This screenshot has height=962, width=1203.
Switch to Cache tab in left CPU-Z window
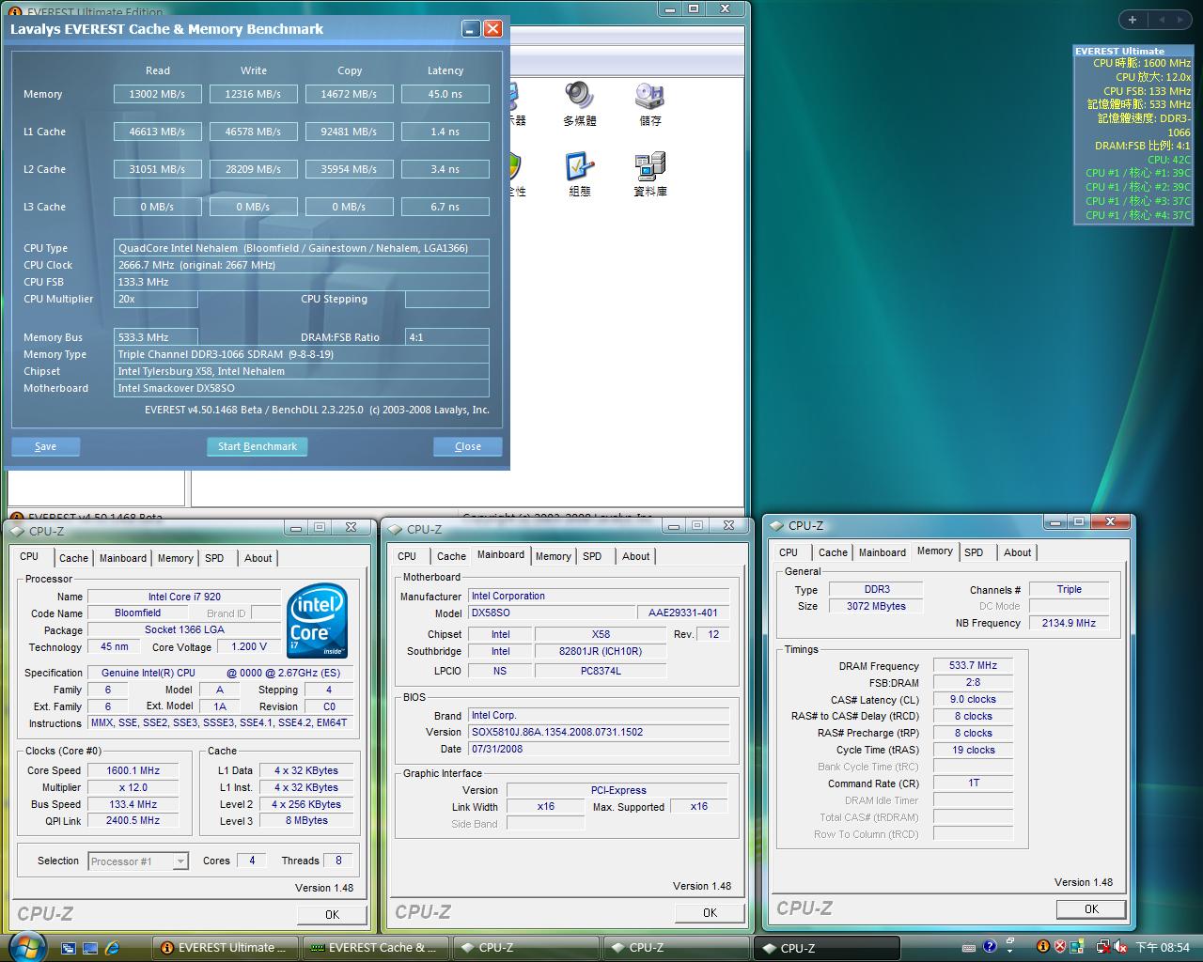(73, 558)
